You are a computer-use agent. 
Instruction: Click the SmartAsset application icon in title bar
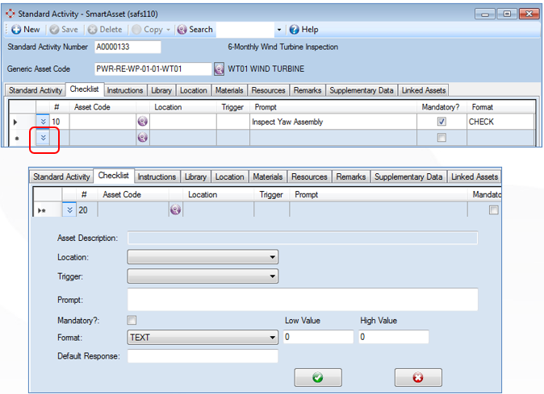click(x=10, y=14)
